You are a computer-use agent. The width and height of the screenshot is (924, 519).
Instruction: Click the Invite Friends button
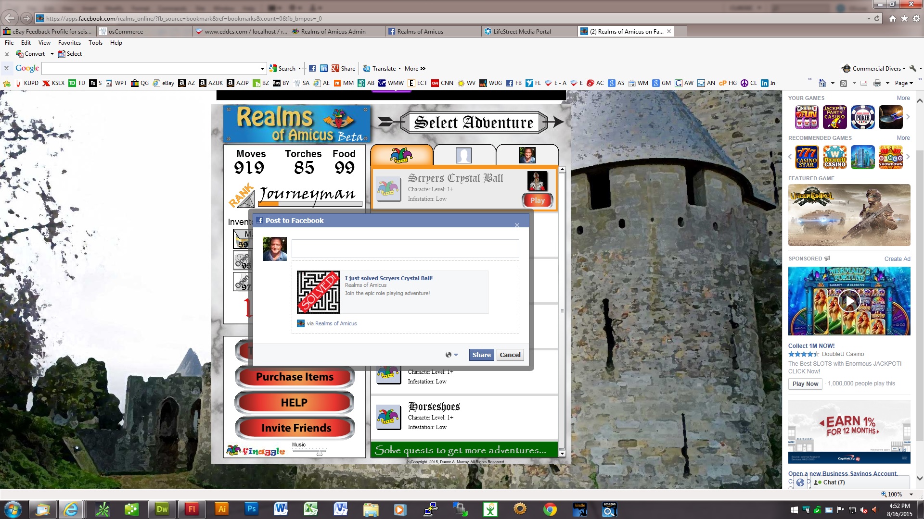click(x=295, y=428)
